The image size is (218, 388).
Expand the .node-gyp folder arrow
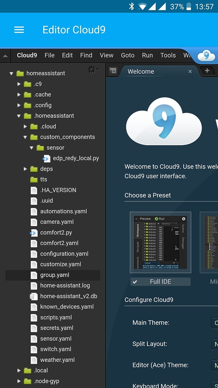pyautogui.click(x=19, y=381)
